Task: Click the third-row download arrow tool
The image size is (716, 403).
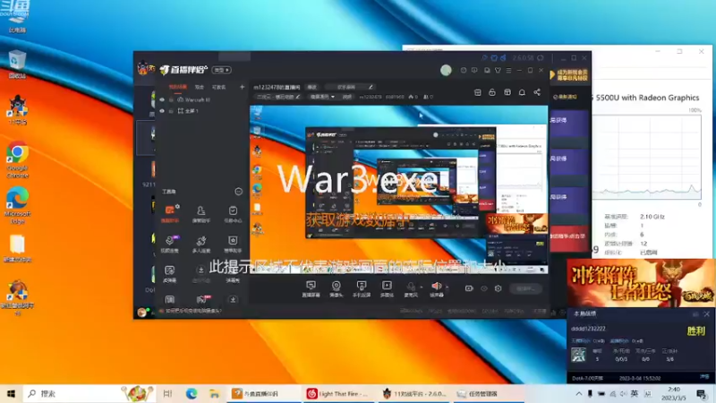Action: 200,273
